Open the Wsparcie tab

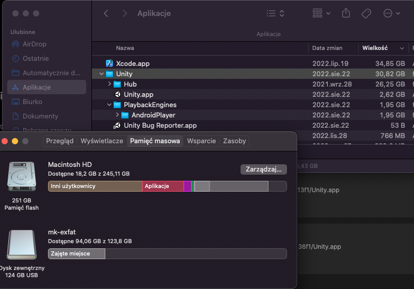coord(201,141)
